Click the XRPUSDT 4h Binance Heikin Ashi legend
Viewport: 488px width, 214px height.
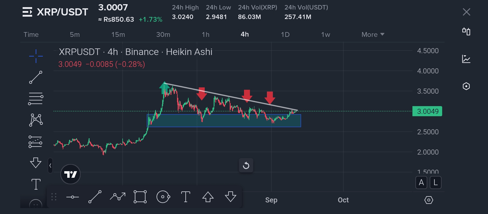[136, 52]
